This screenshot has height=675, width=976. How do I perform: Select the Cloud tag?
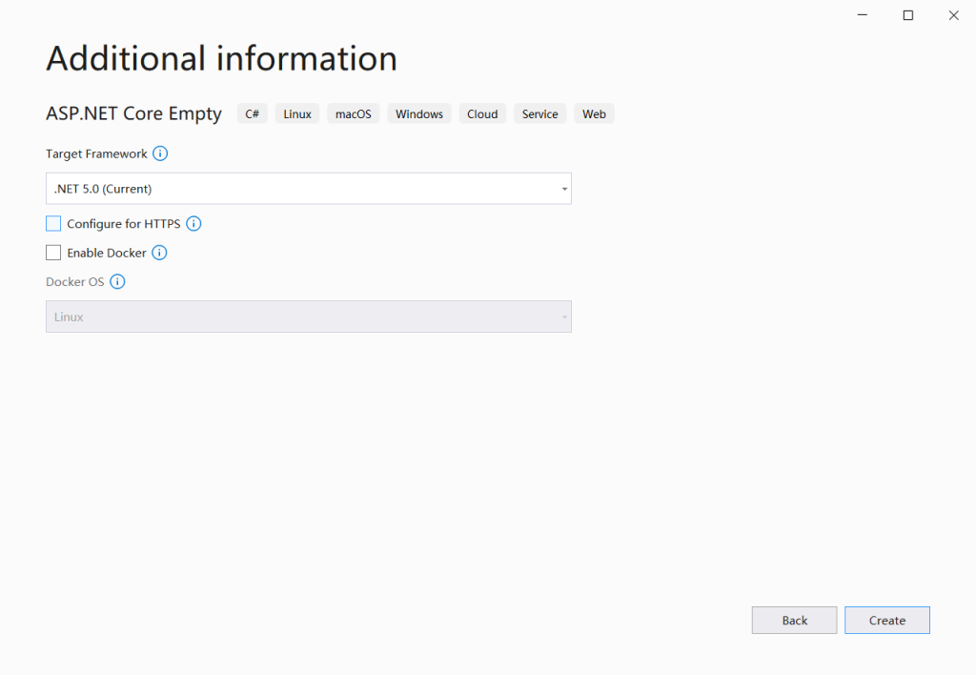point(482,113)
